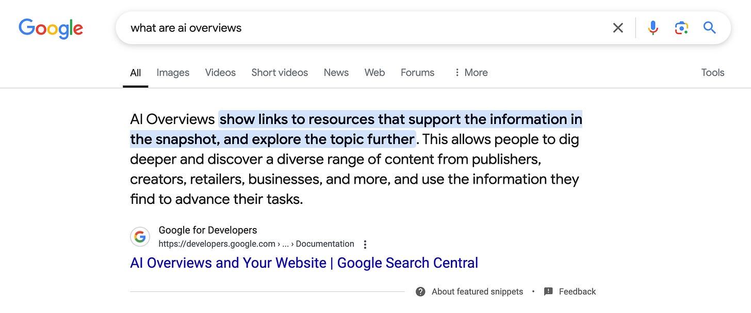Screen dimensions: 751x313
Task: Open the three-dot menu beside Documentation
Action: coord(365,244)
